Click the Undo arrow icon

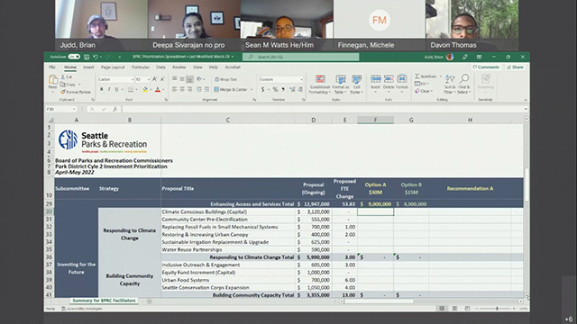click(96, 57)
